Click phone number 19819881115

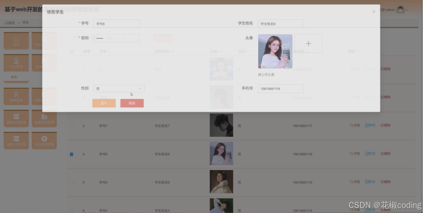[303, 183]
